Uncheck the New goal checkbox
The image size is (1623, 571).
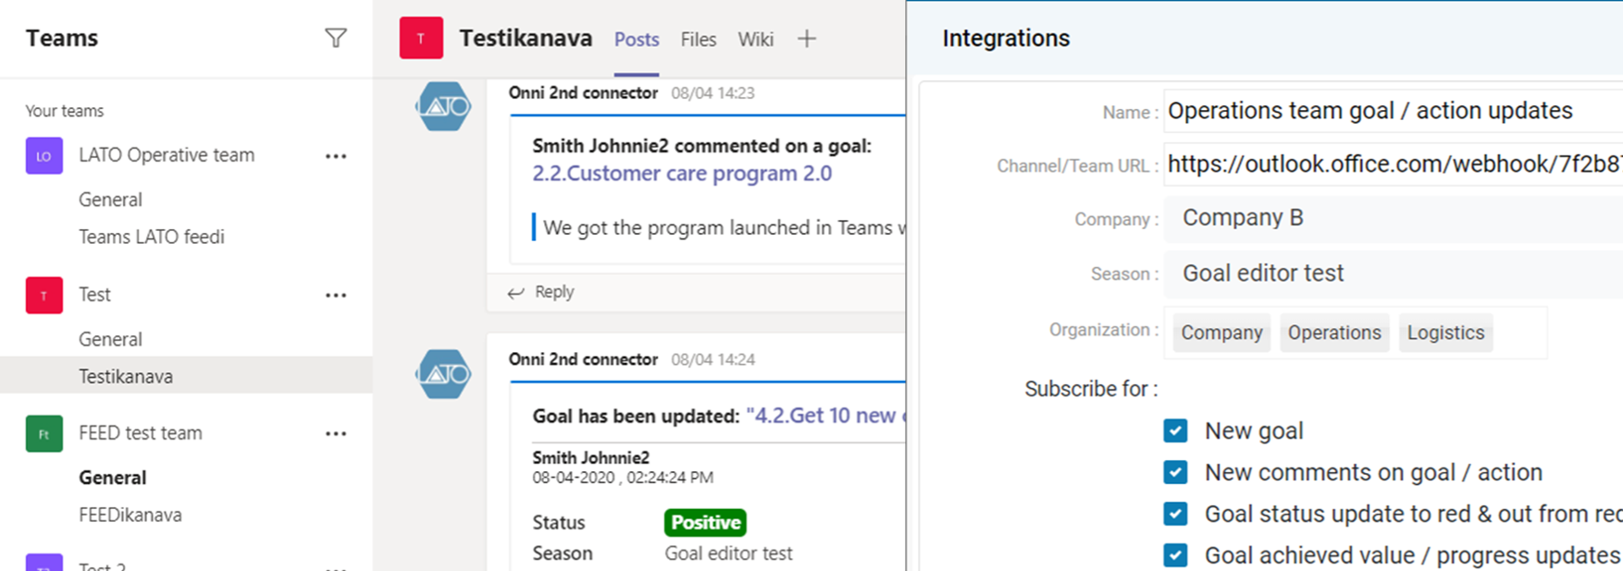pos(1175,431)
